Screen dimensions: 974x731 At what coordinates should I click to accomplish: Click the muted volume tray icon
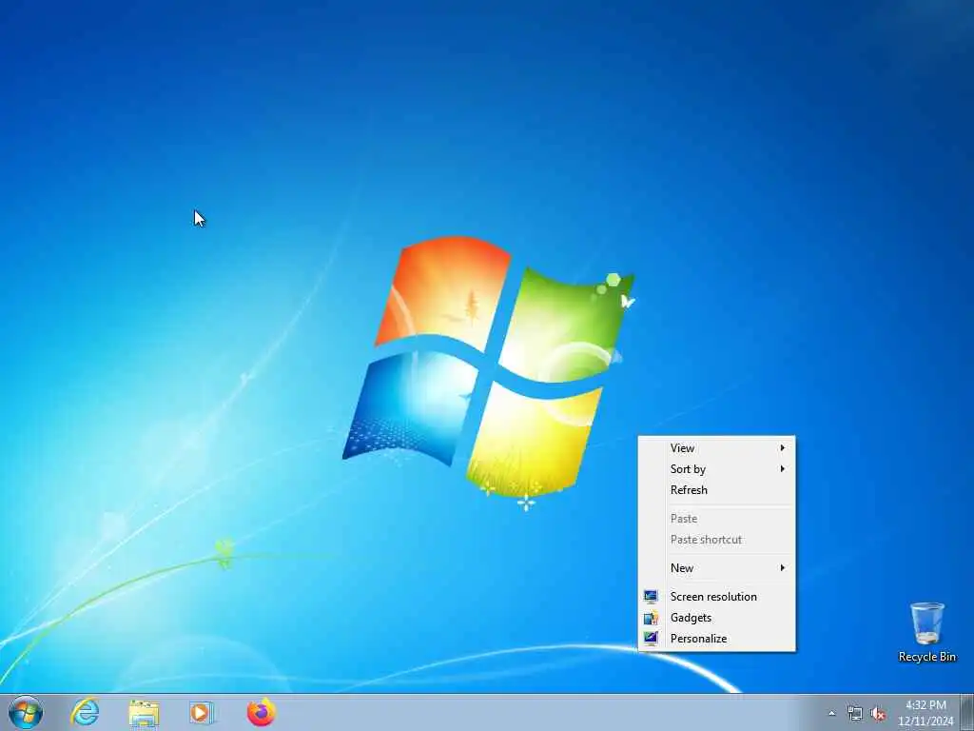coord(878,714)
